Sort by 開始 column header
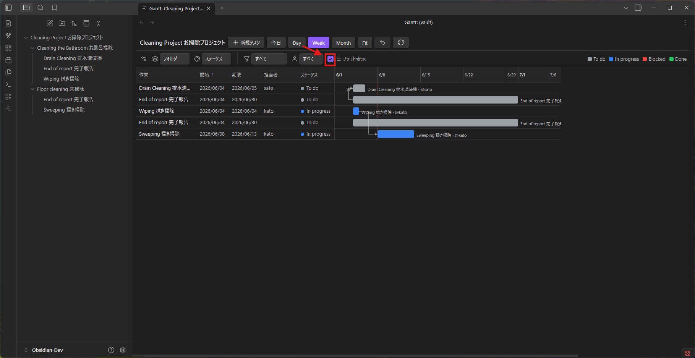Image resolution: width=695 pixels, height=358 pixels. (x=207, y=75)
